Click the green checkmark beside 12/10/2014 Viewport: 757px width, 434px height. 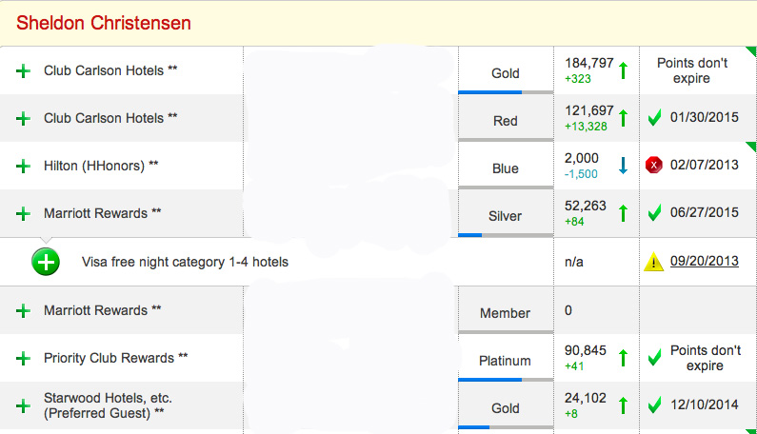pos(654,404)
